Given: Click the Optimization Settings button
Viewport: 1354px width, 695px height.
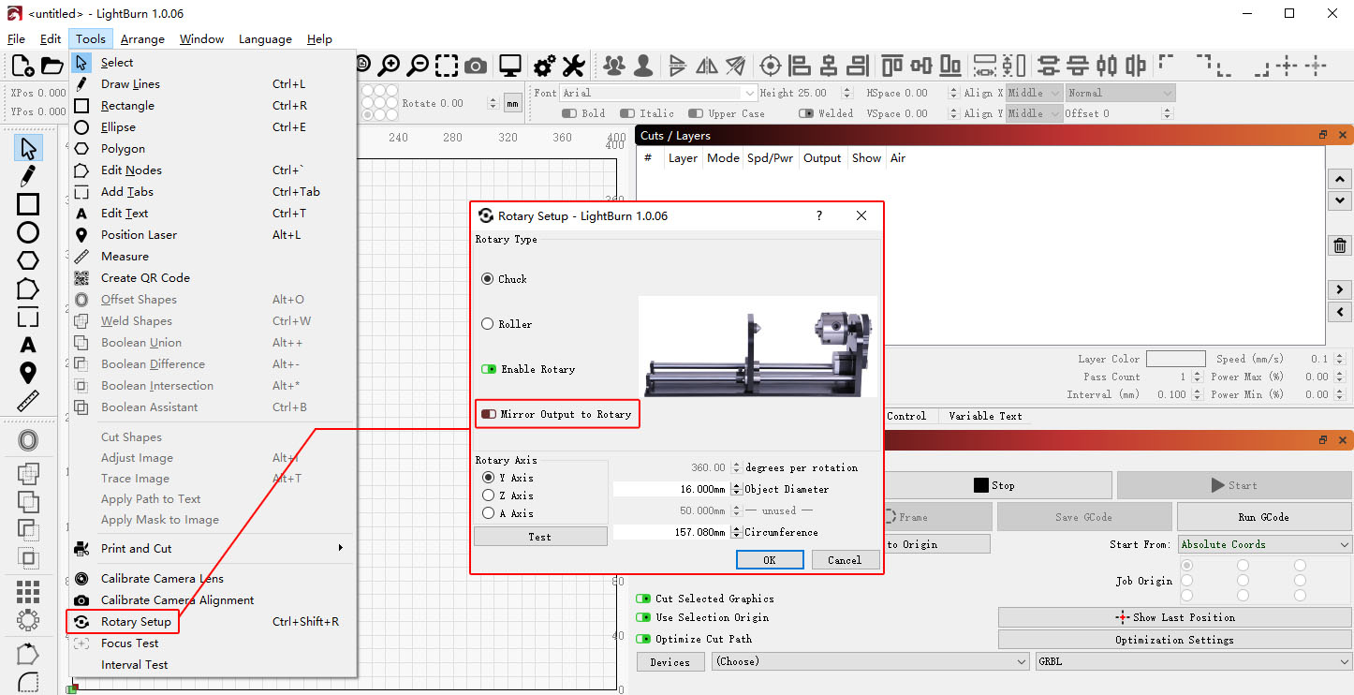Looking at the screenshot, I should 1174,640.
